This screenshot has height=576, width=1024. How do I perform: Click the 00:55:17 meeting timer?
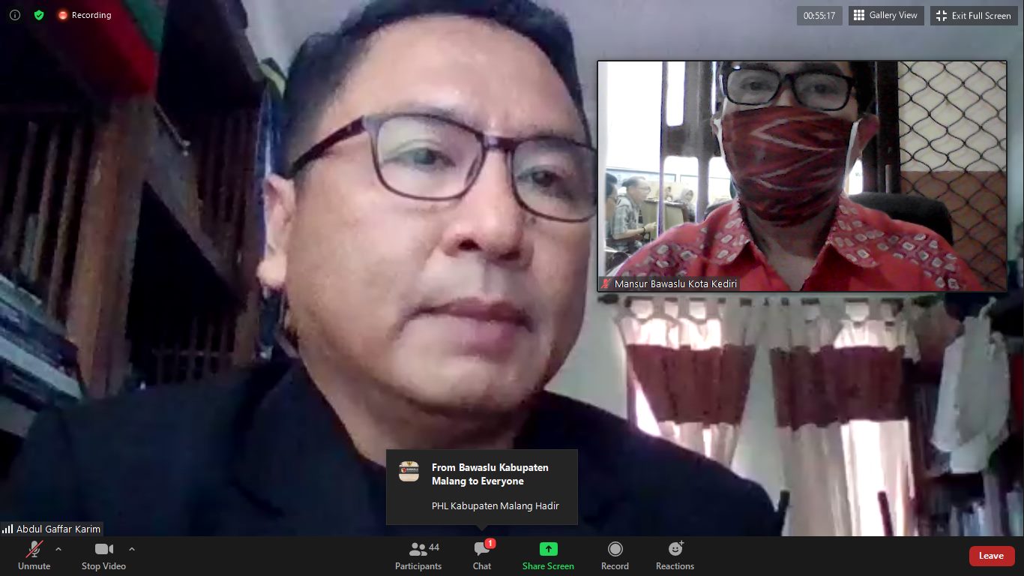pos(819,16)
